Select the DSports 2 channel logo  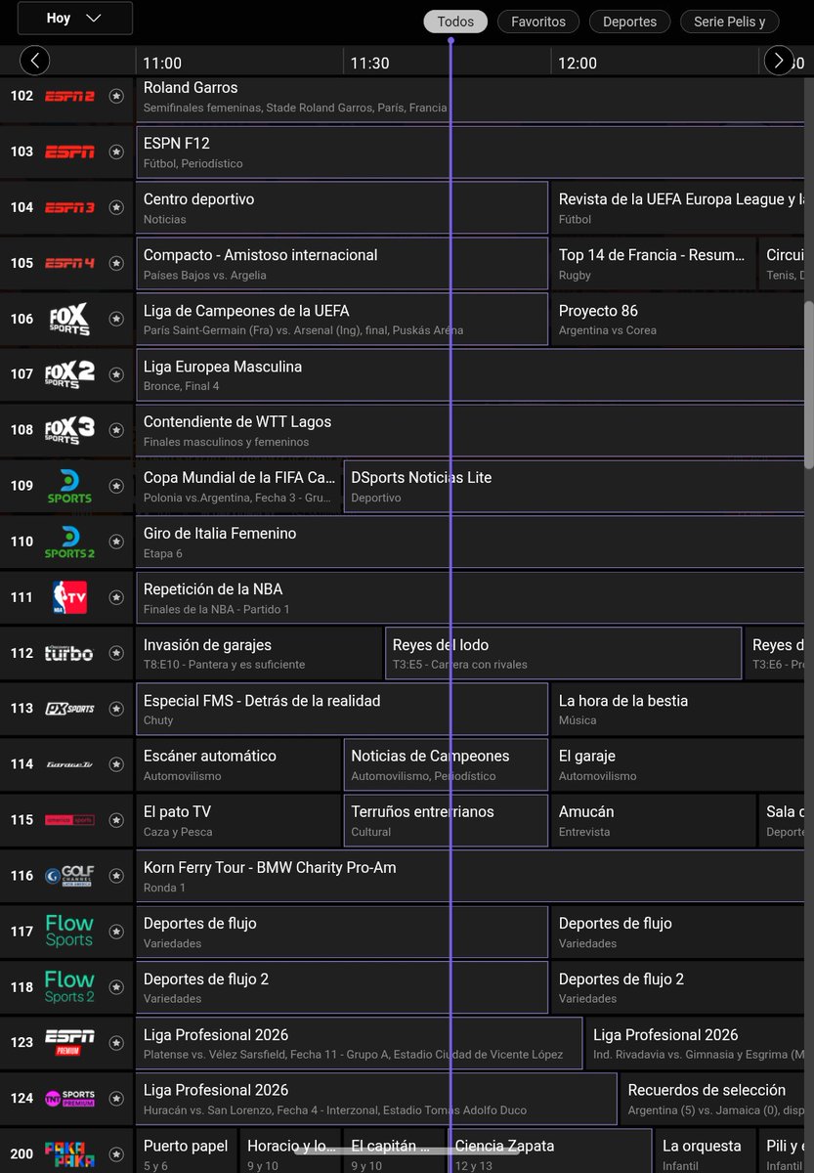pyautogui.click(x=69, y=542)
